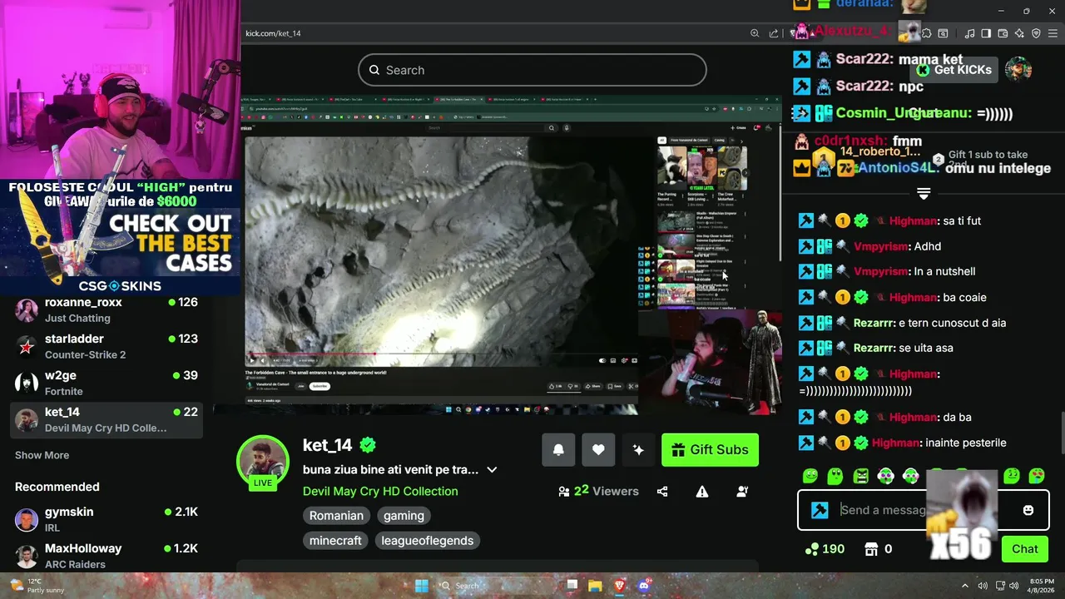Click the sparkle subscribe button beside Gift Subs

638,450
